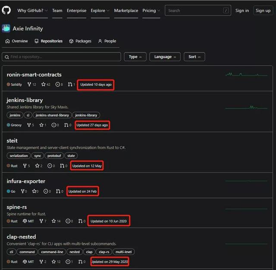Switch to the Packages tab

[80, 41]
